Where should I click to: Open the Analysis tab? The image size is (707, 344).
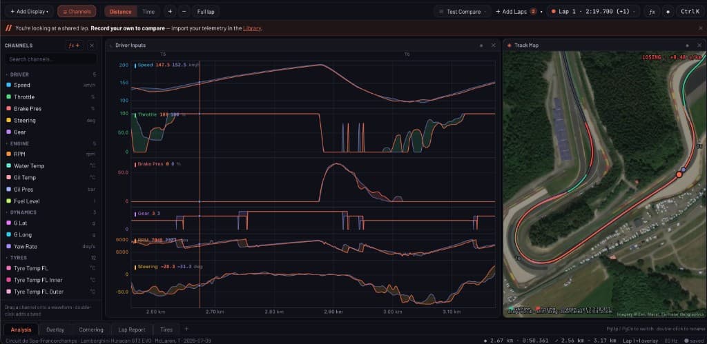pyautogui.click(x=21, y=330)
